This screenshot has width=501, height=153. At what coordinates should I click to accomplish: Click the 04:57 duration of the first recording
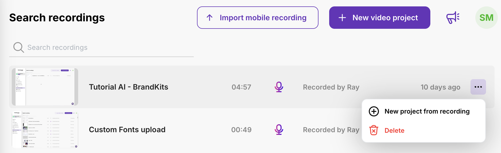point(241,87)
